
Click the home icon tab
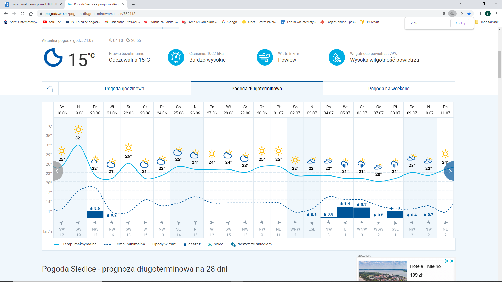tap(50, 89)
